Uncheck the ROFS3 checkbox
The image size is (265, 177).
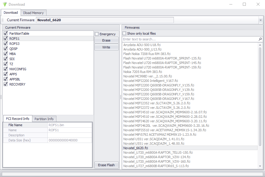click(x=6, y=43)
